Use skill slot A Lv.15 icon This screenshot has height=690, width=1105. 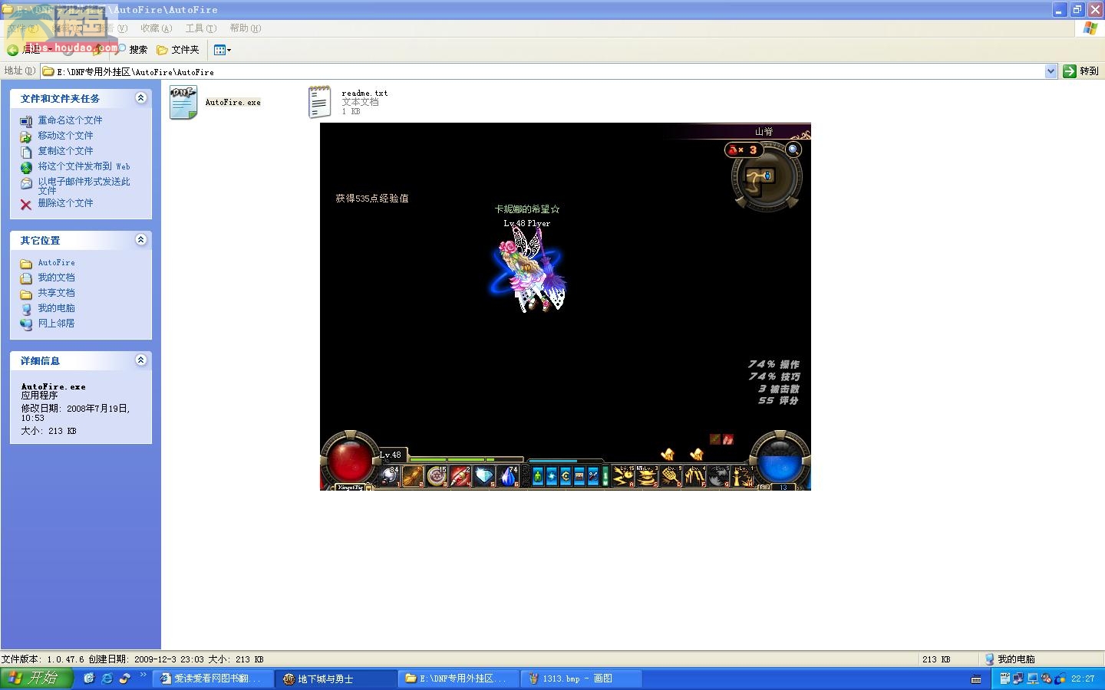(623, 476)
